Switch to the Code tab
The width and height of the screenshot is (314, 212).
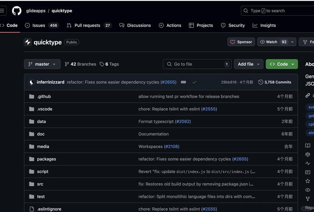(x=9, y=25)
